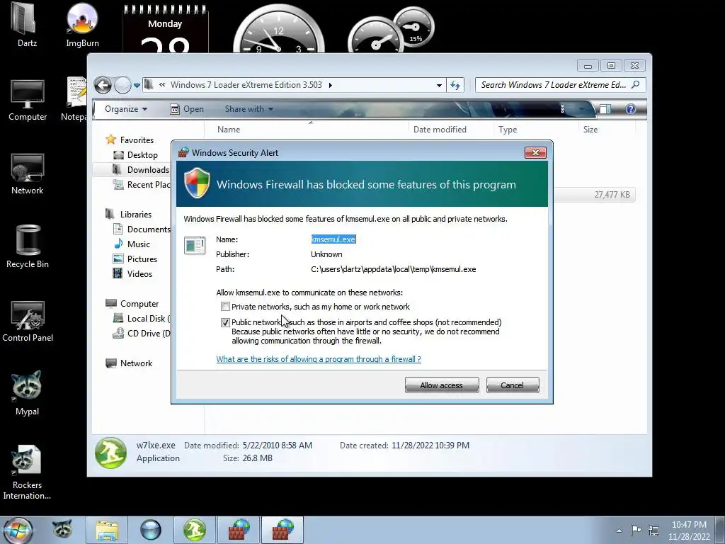Click Windows 7 Loader eXtreme Edition breadcrumb
Screen dimensions: 725x544
tap(246, 85)
